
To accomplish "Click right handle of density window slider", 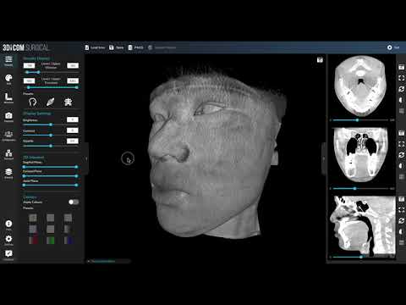I will [x=38, y=72].
